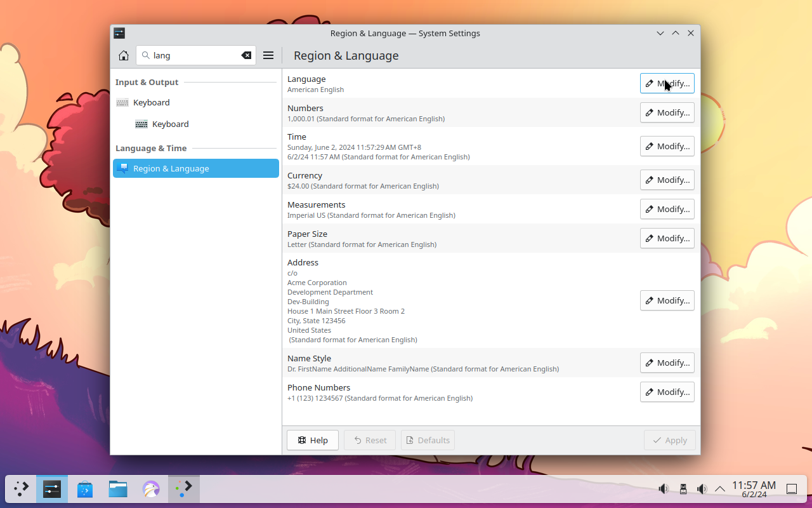Maximize the System Settings window

(x=676, y=33)
